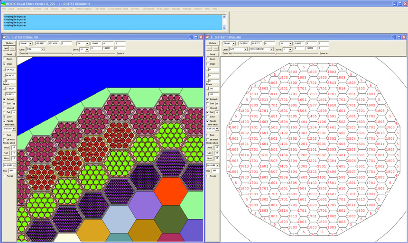Click the zoom slider thumb in window 1
The image size is (408, 243).
(73, 54)
